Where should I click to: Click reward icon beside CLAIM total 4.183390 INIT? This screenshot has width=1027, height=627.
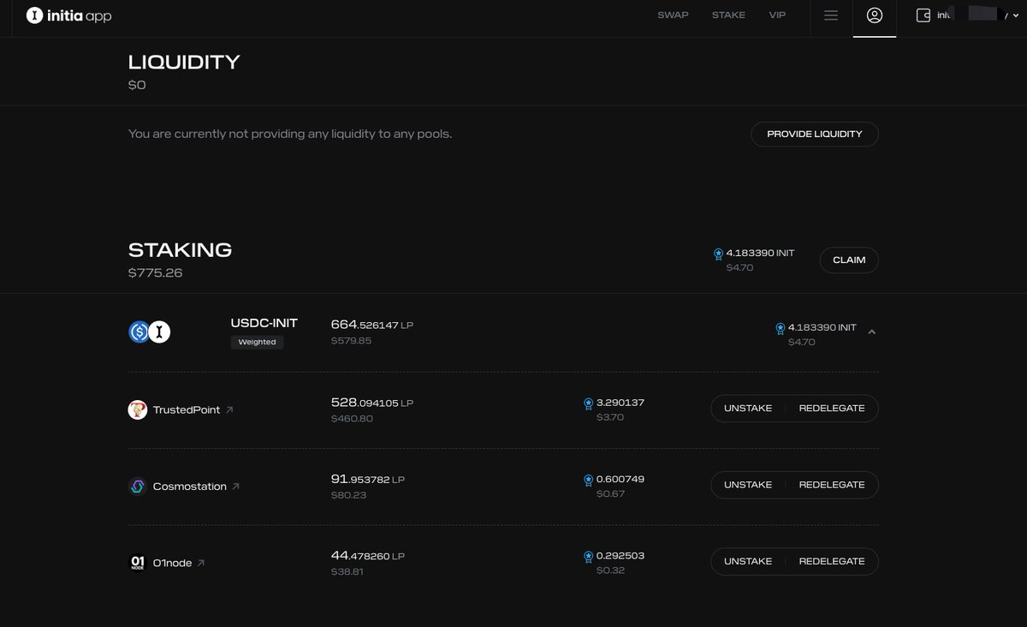(718, 254)
